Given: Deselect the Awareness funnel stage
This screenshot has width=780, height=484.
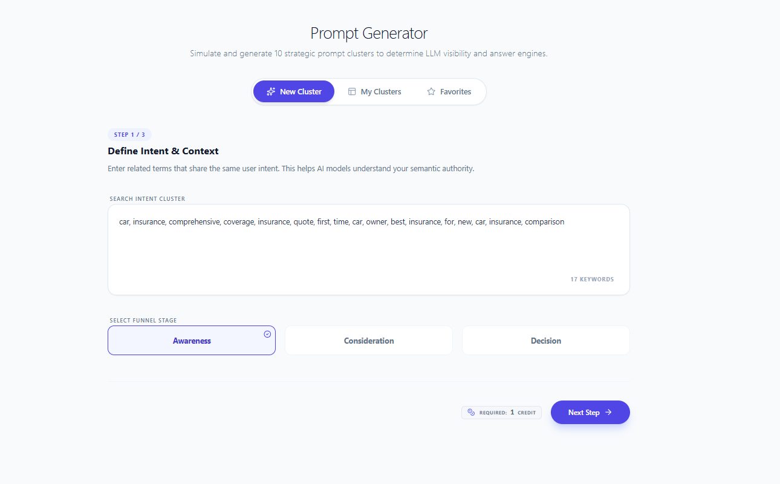Looking at the screenshot, I should 191,340.
